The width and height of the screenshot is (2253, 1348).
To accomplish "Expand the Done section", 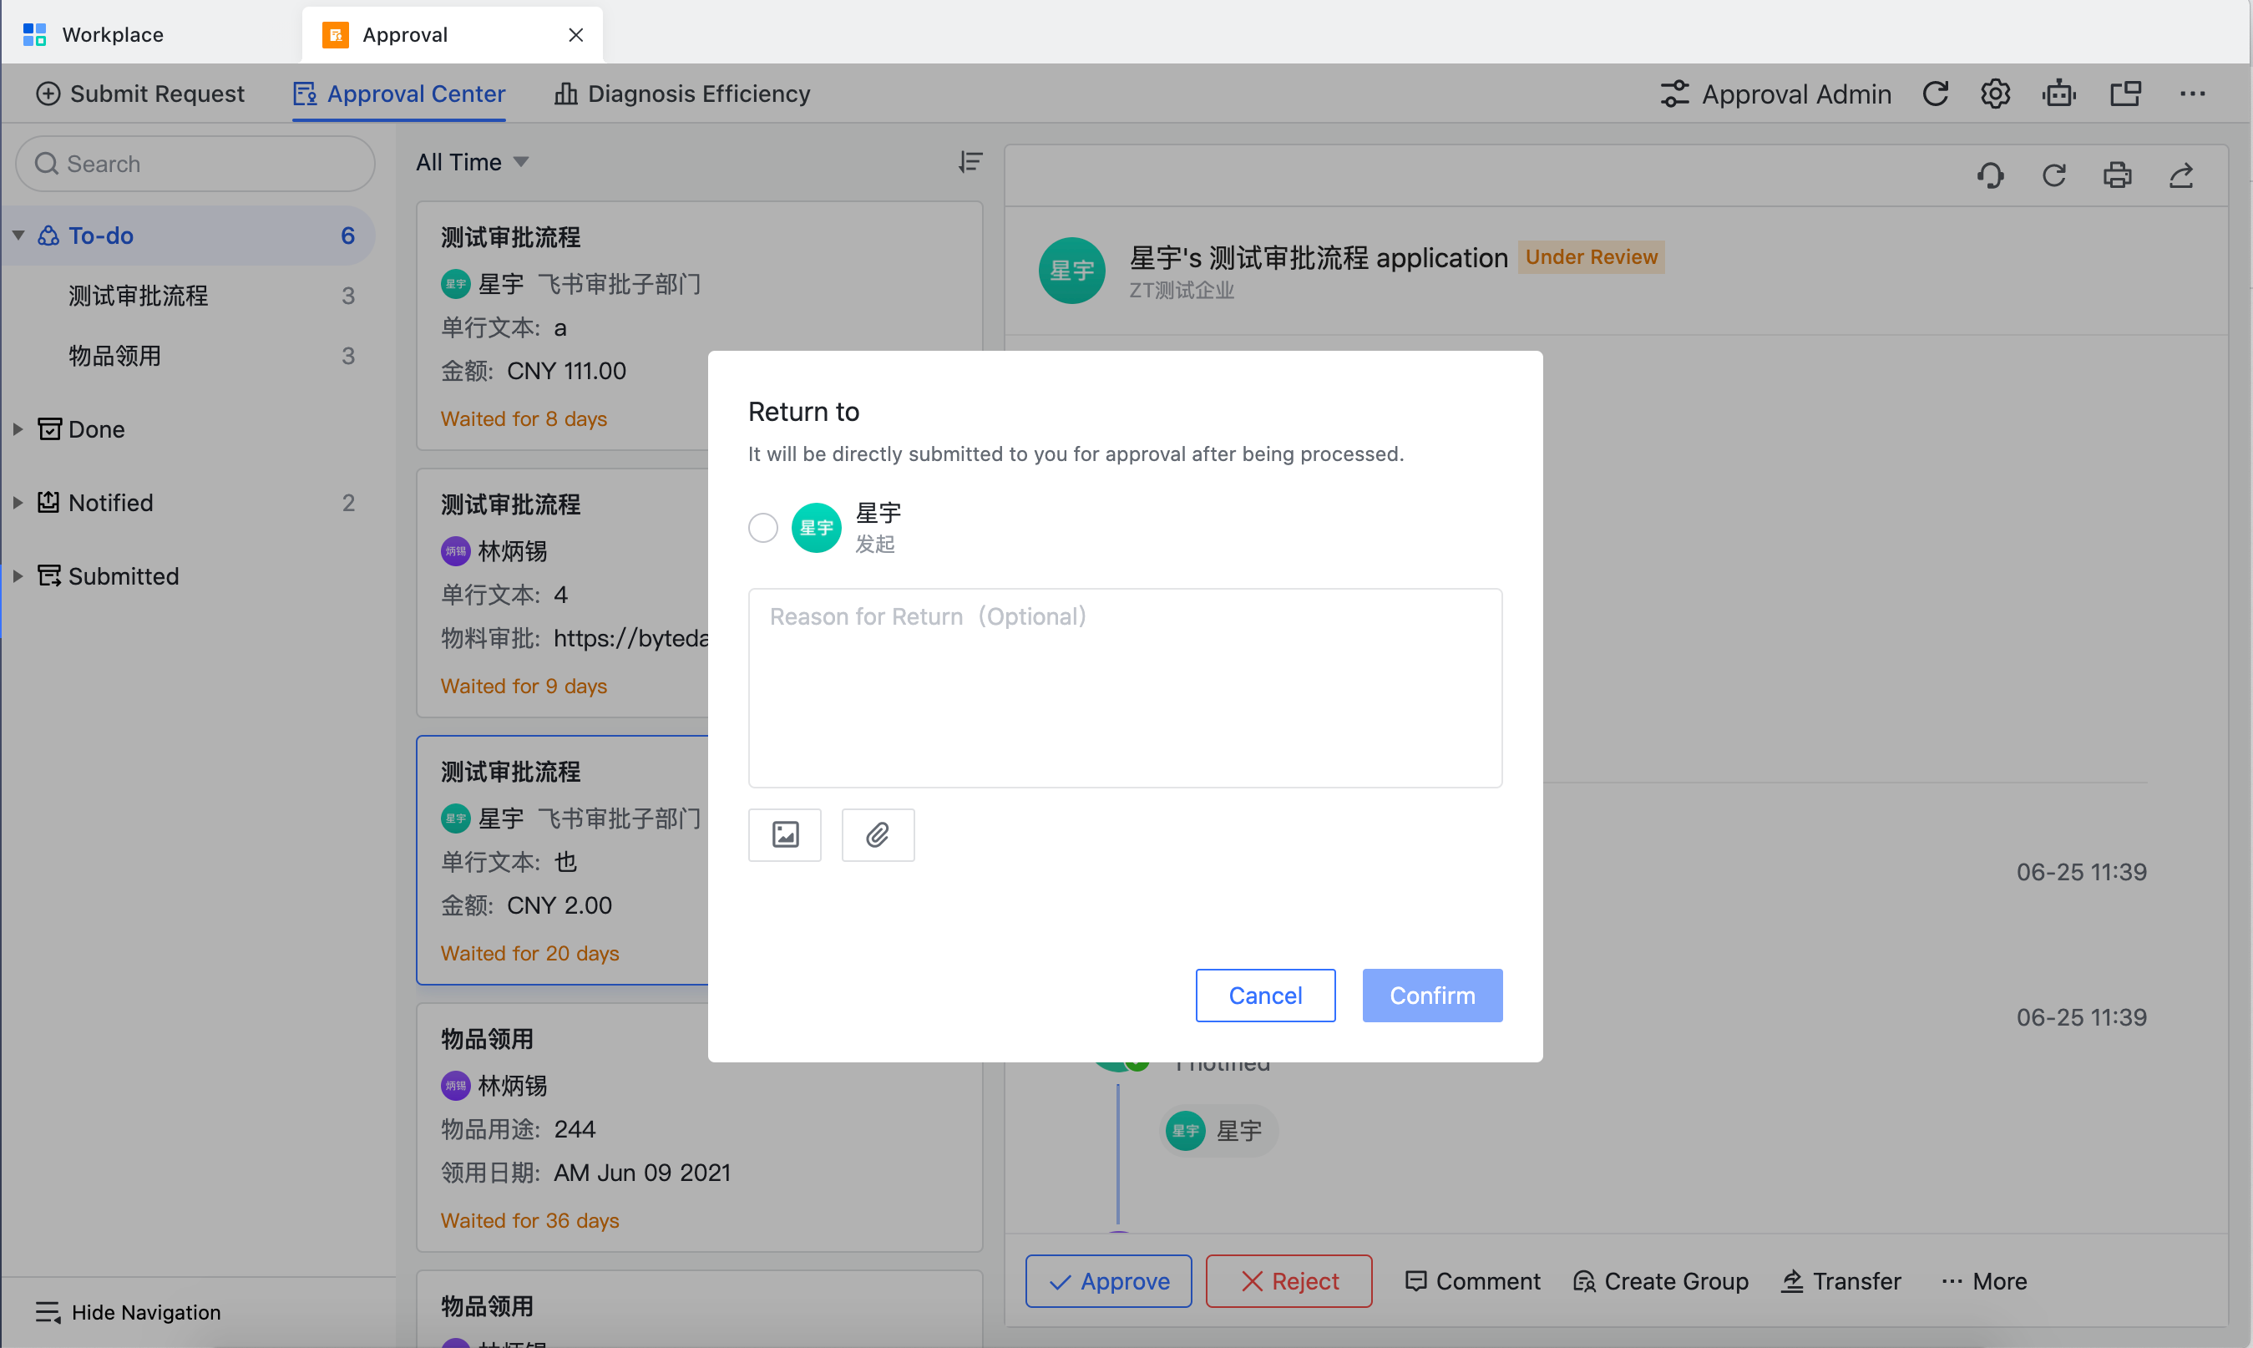I will 18,428.
